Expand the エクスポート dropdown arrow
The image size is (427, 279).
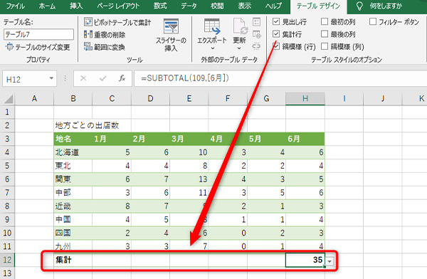coord(213,48)
